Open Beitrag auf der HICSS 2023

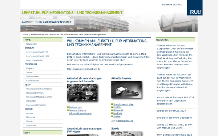(x=171, y=111)
